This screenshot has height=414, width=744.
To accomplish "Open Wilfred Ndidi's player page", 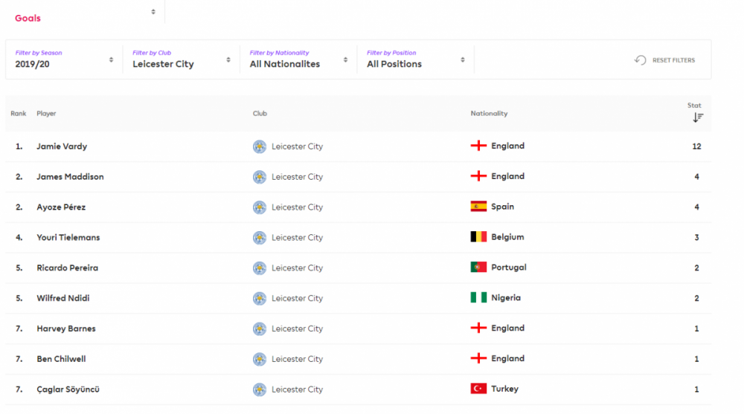I will (63, 298).
